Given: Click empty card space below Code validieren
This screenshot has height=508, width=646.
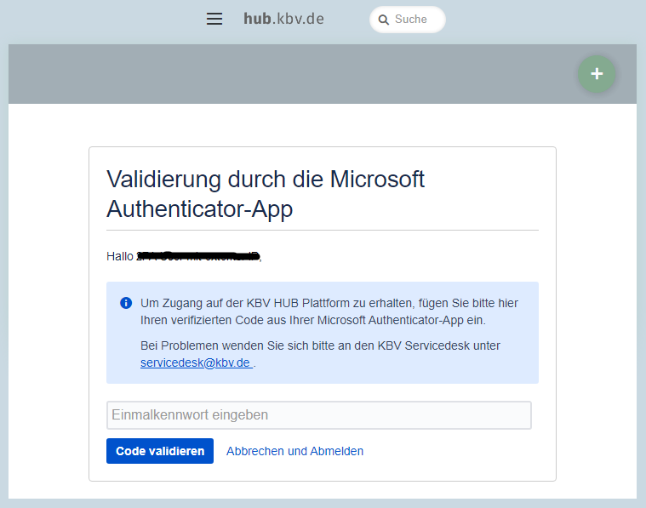Looking at the screenshot, I should 426,472.
